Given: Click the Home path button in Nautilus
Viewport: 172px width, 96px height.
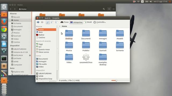Looking at the screenshot, I should pyautogui.click(x=23, y=9).
